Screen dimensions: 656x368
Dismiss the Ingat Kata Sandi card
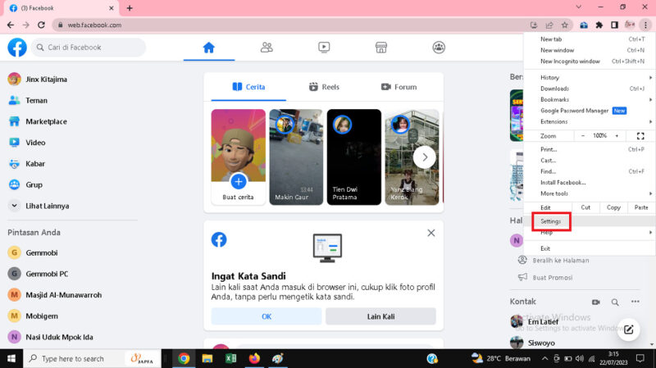click(x=431, y=233)
